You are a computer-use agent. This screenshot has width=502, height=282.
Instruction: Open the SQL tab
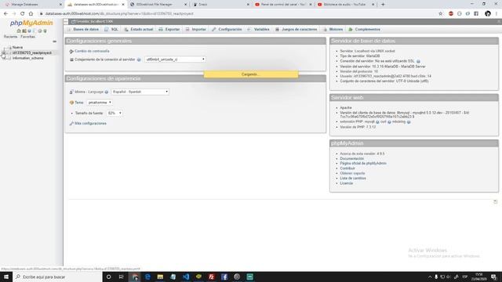click(111, 30)
